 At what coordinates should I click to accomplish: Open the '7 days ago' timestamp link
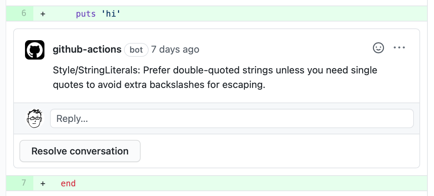pyautogui.click(x=175, y=50)
